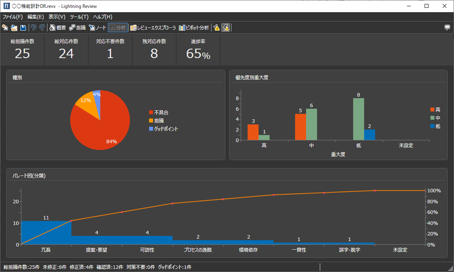454x272 pixels.
Task: Click 総指摘件数:25件 in the status bar
Action: click(x=22, y=267)
